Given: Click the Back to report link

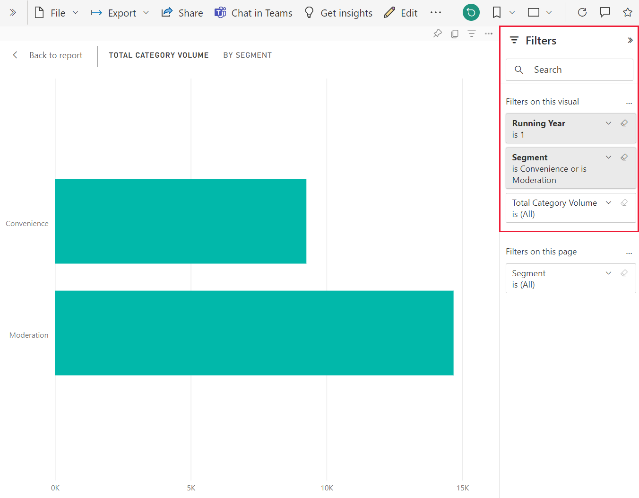Looking at the screenshot, I should 55,55.
